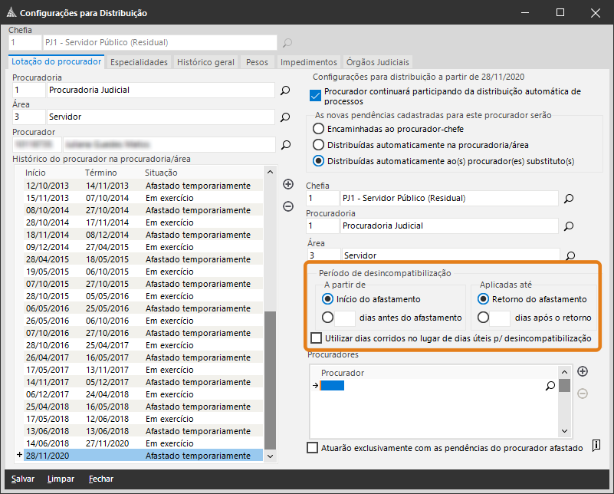Click the Salvar button
The width and height of the screenshot is (614, 494).
pyautogui.click(x=23, y=479)
